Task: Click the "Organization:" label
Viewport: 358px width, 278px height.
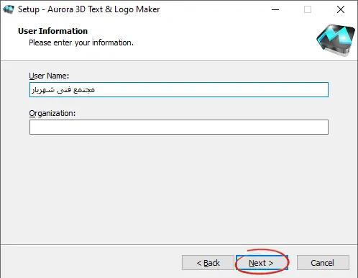Action: 52,113
